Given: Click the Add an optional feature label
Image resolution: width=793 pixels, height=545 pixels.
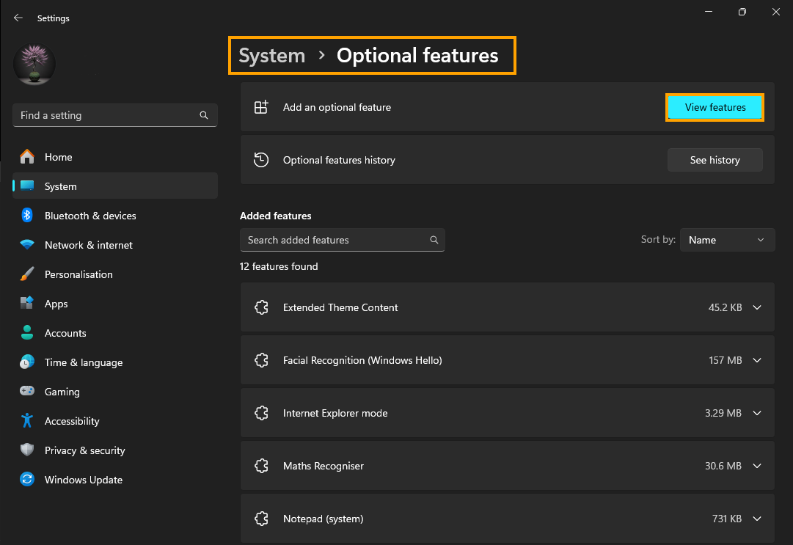Looking at the screenshot, I should click(337, 107).
